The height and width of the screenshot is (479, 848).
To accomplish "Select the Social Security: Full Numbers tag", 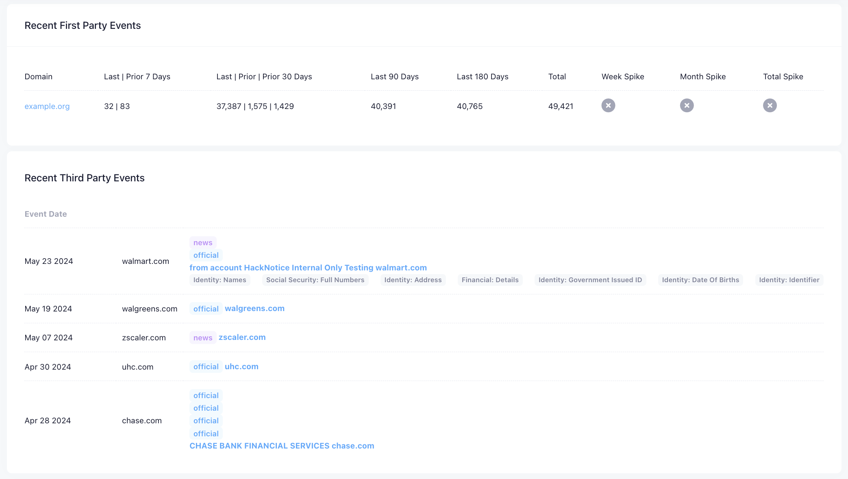I will [315, 280].
